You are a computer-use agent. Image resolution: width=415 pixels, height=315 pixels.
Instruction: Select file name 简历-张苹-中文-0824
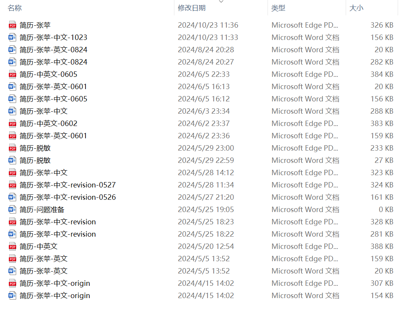pyautogui.click(x=53, y=62)
